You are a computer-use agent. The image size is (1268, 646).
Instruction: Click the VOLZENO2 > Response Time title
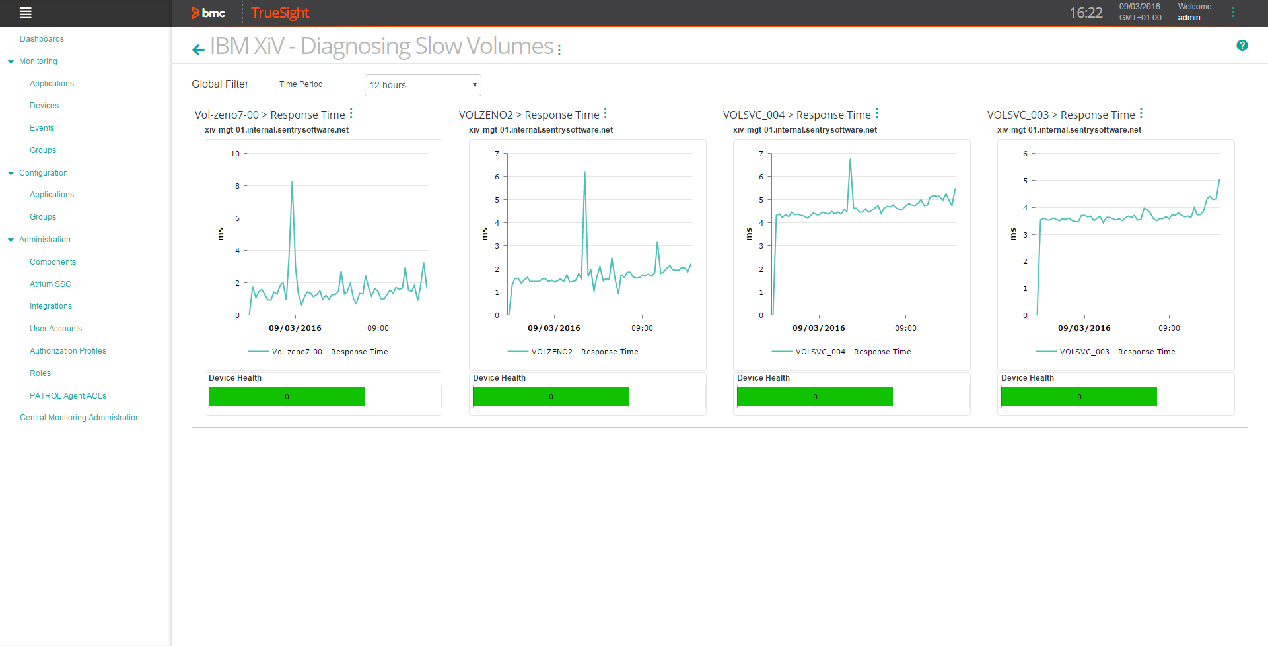[x=529, y=115]
